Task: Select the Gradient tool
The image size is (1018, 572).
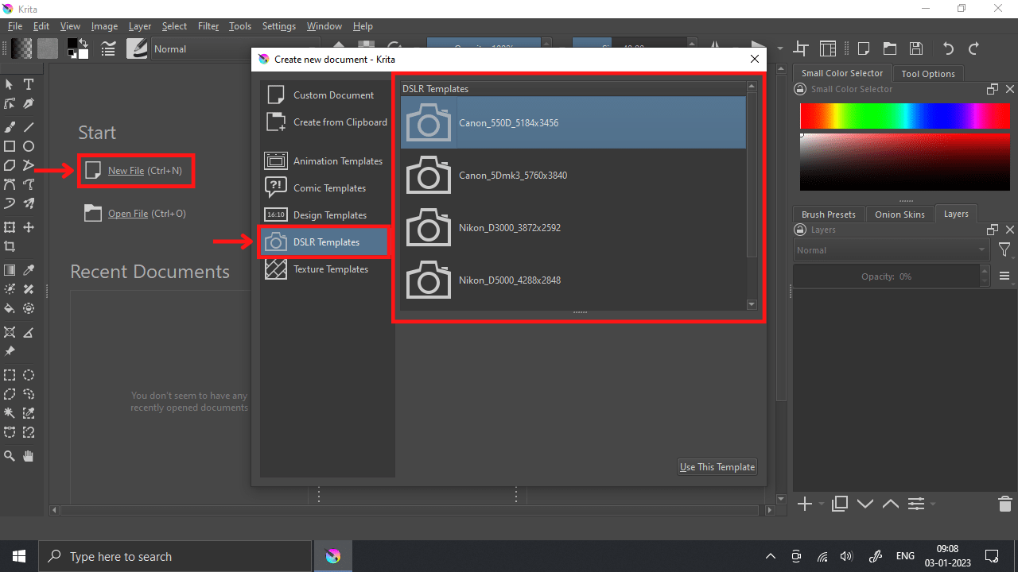Action: (x=10, y=270)
